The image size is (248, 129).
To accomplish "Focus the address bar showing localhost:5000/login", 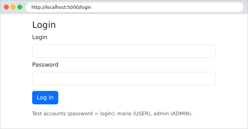I will [x=135, y=7].
